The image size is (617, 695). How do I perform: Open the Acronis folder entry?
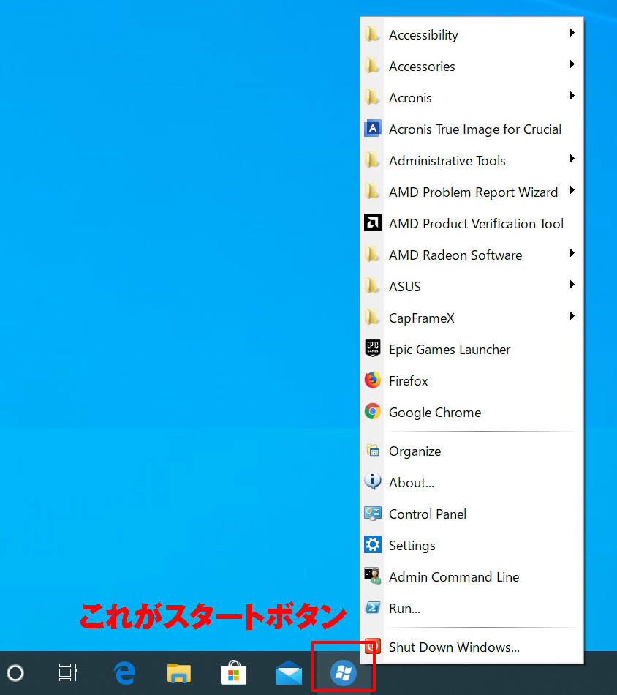tap(472, 97)
